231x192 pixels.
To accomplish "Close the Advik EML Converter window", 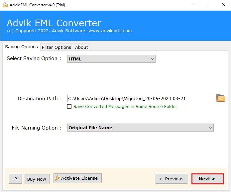I will click(x=224, y=5).
